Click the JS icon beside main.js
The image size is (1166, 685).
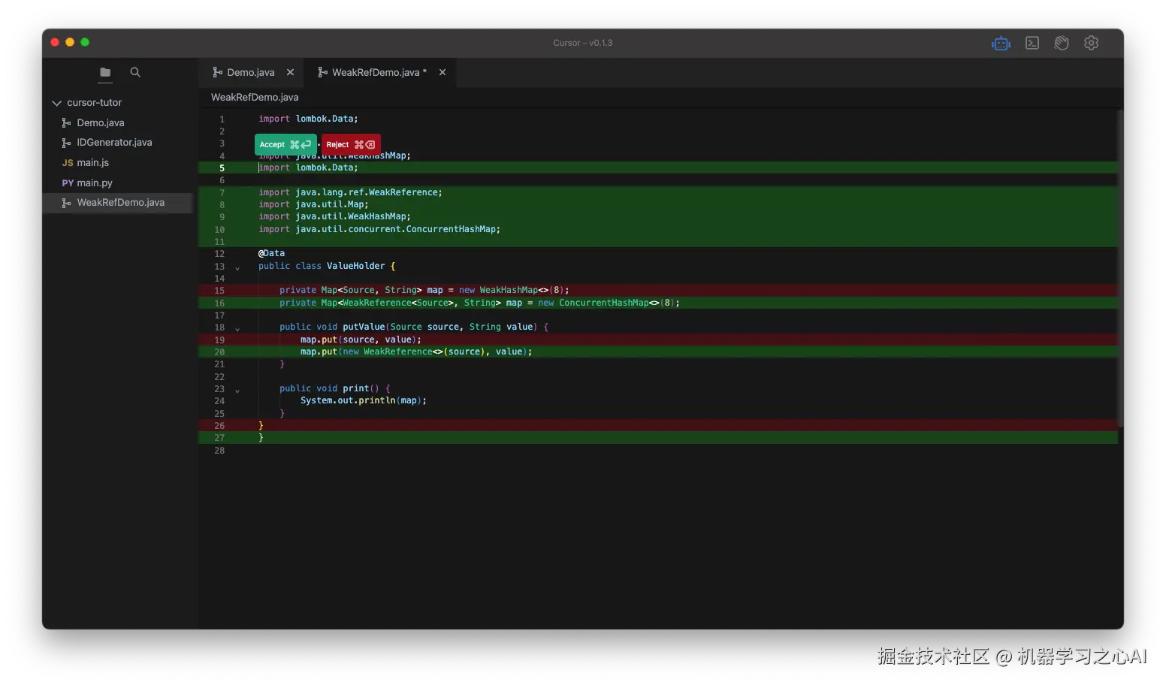tap(67, 162)
